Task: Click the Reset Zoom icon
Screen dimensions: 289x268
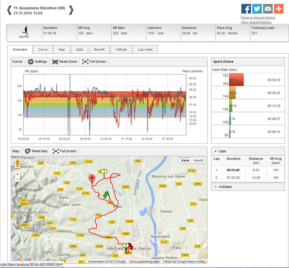Action: pyautogui.click(x=55, y=62)
